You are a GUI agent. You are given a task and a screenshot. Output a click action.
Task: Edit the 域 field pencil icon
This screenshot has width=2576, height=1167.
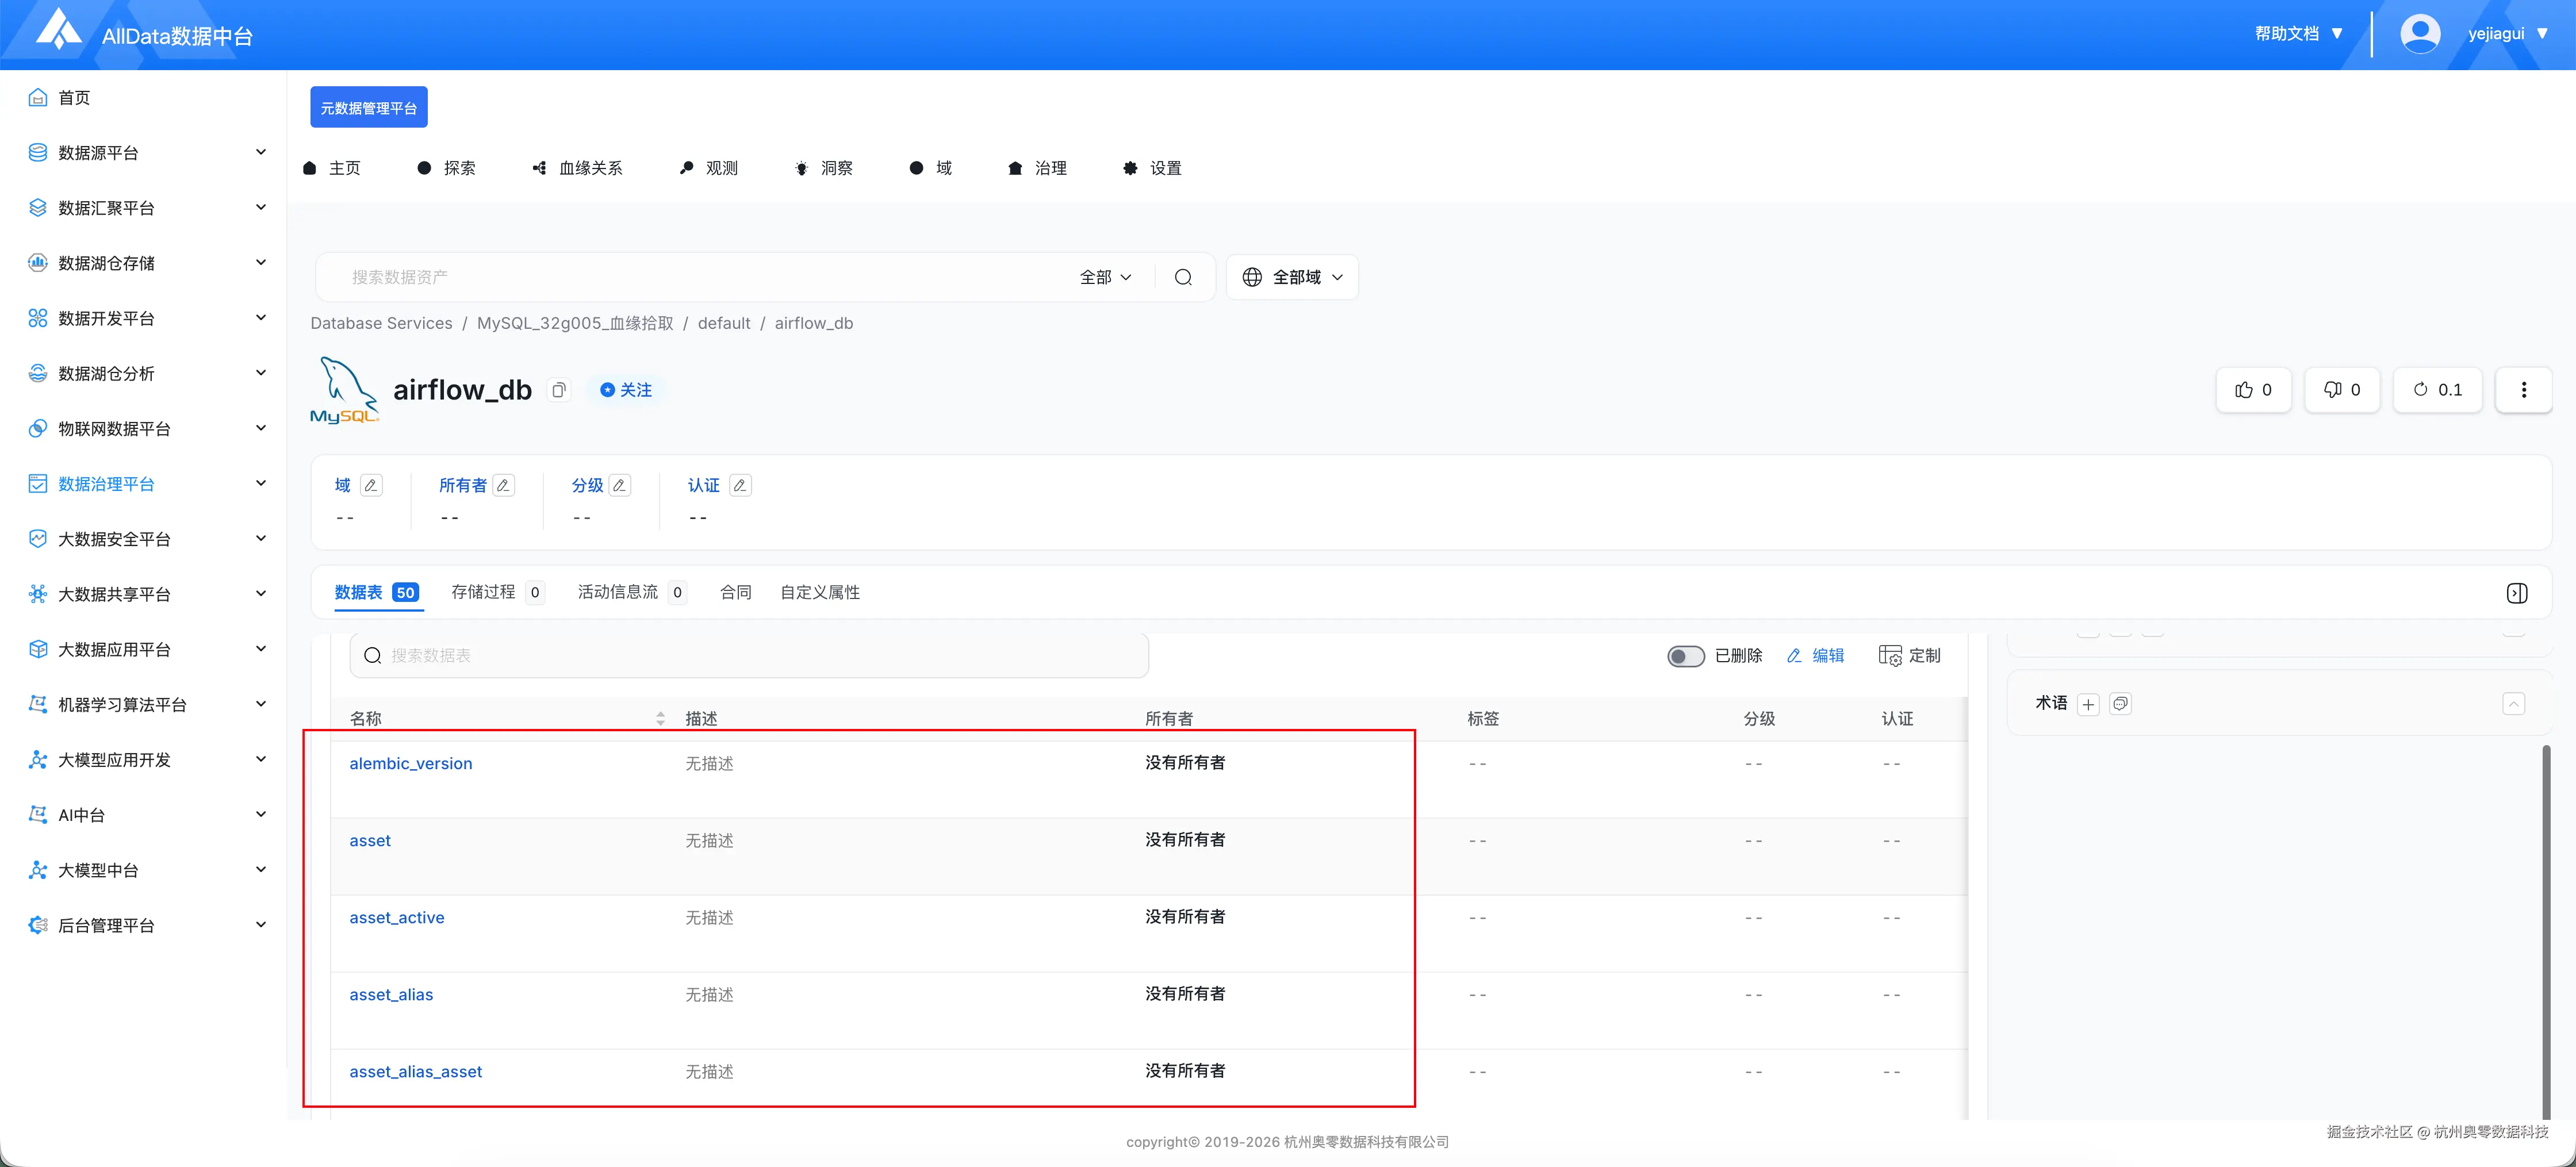pos(371,486)
